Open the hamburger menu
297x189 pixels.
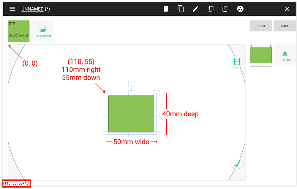tap(12, 9)
